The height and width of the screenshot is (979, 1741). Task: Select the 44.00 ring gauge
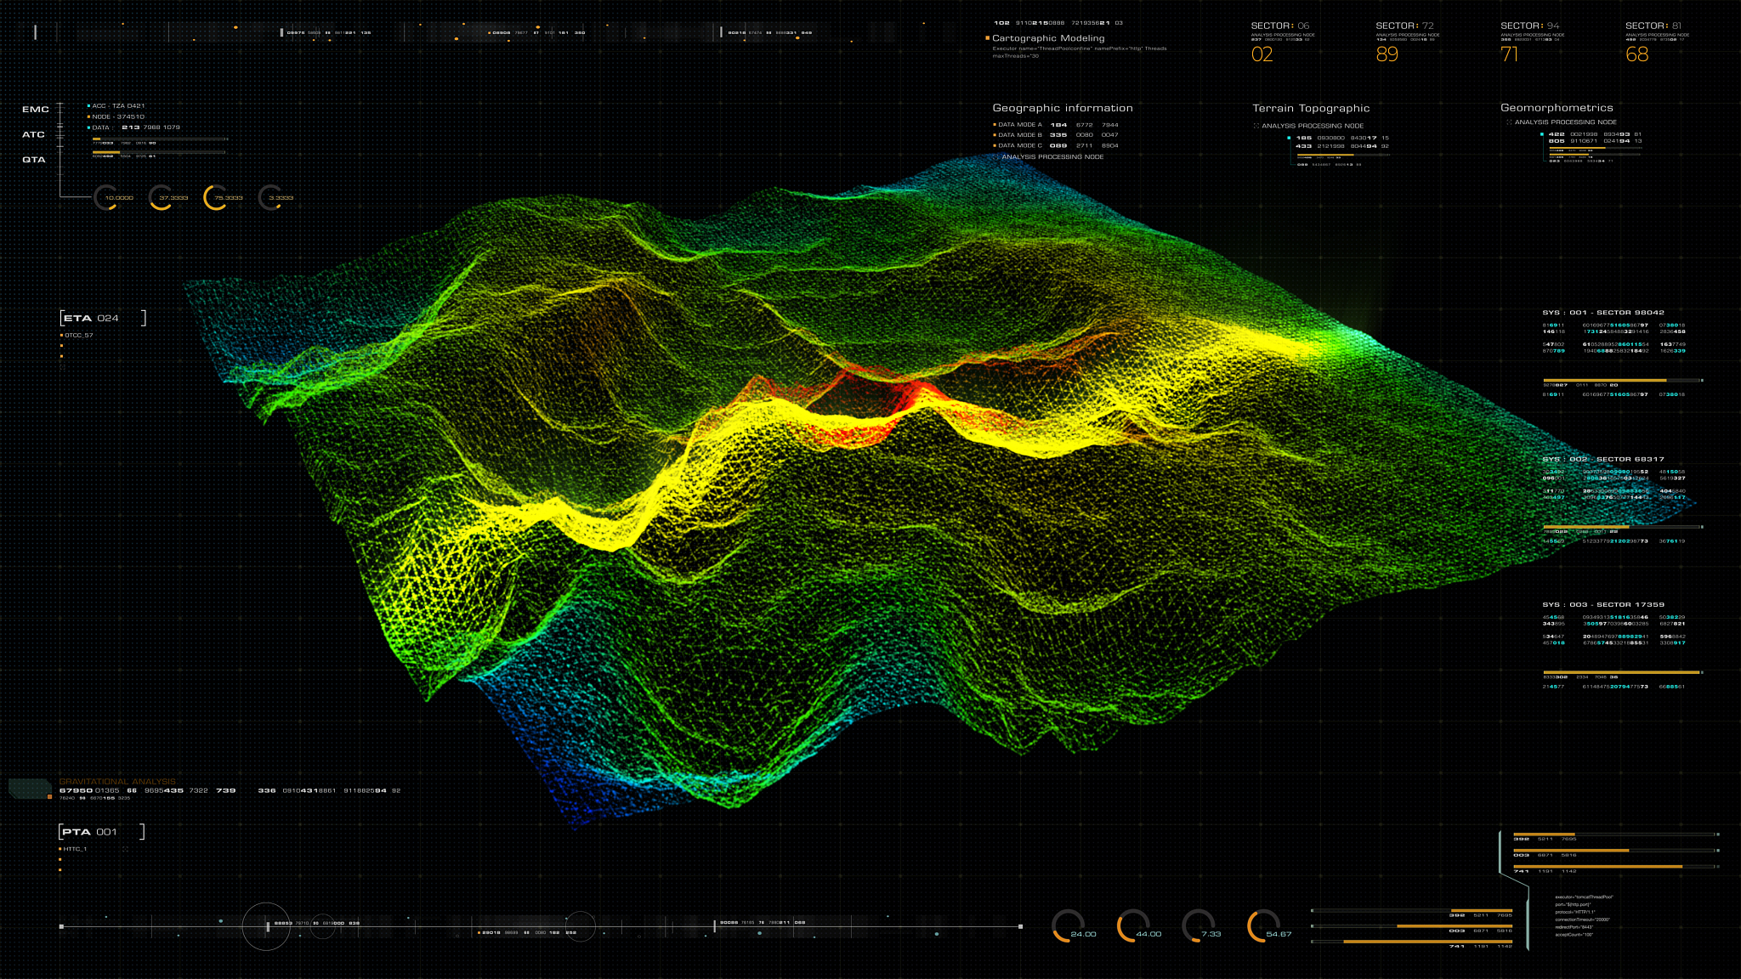[x=1133, y=926]
